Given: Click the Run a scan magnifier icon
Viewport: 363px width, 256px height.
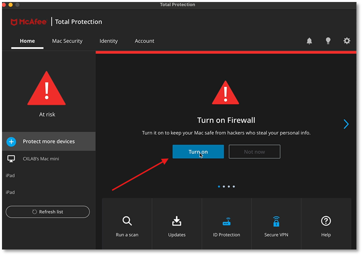Looking at the screenshot, I should [127, 221].
